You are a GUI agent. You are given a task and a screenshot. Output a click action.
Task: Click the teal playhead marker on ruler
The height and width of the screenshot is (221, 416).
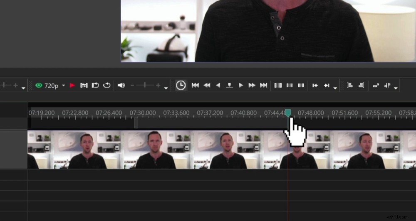pos(288,113)
